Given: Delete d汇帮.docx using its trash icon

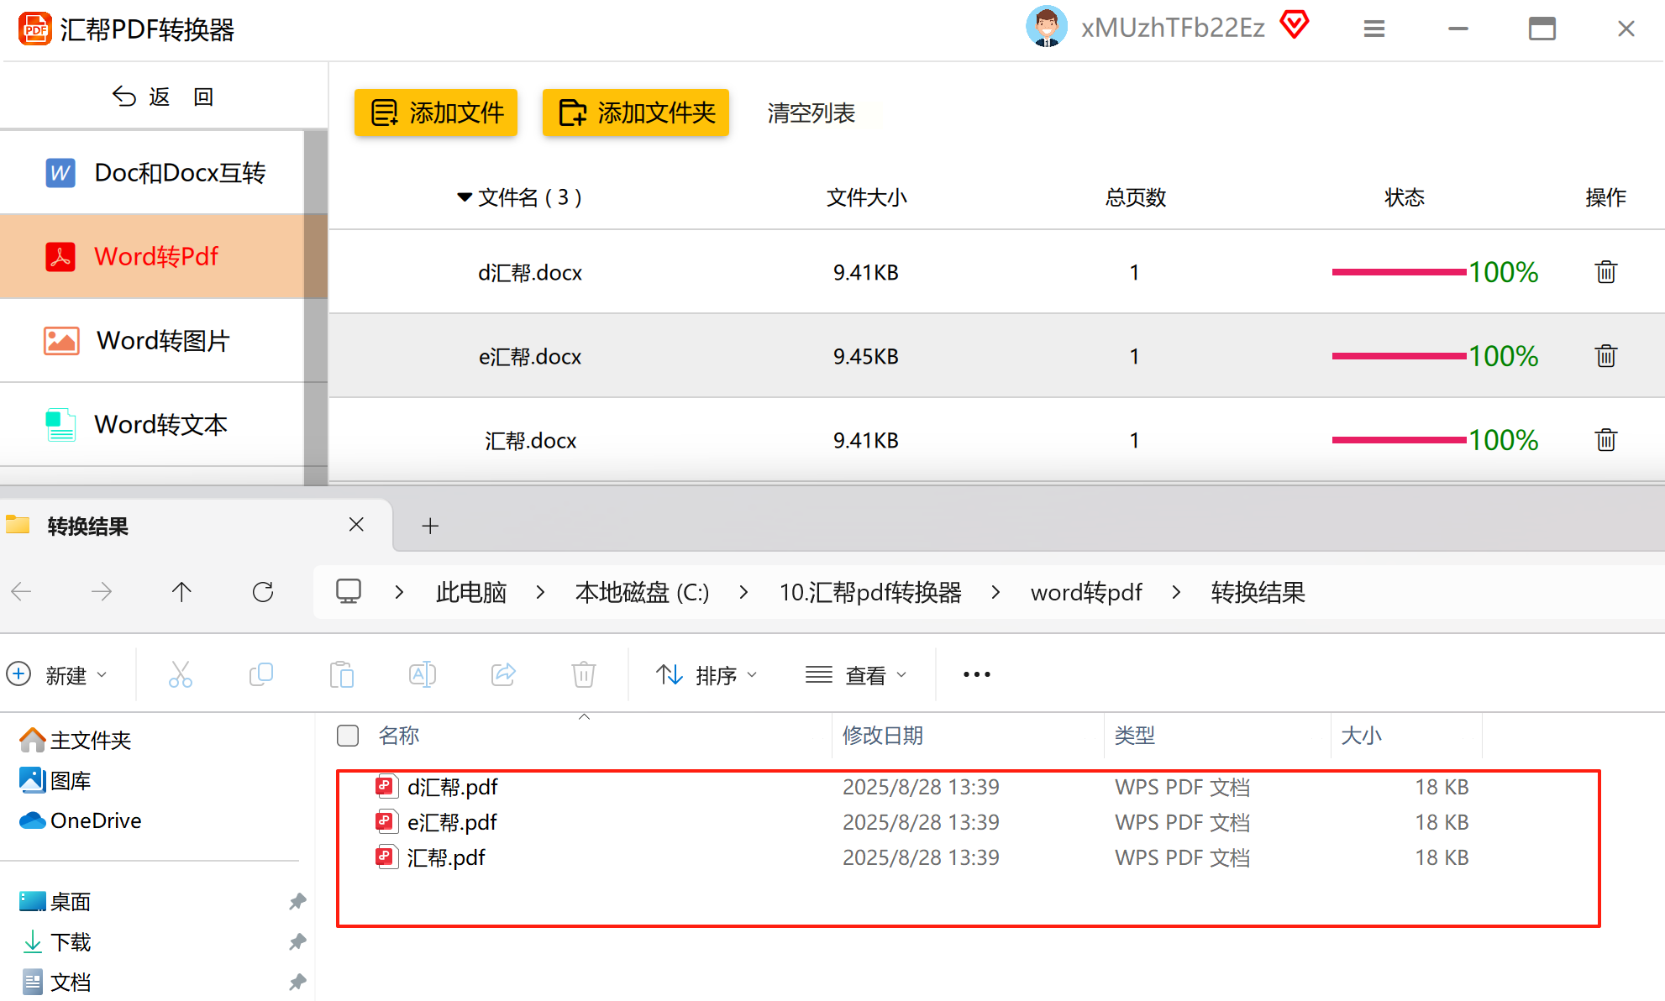Looking at the screenshot, I should point(1605,272).
